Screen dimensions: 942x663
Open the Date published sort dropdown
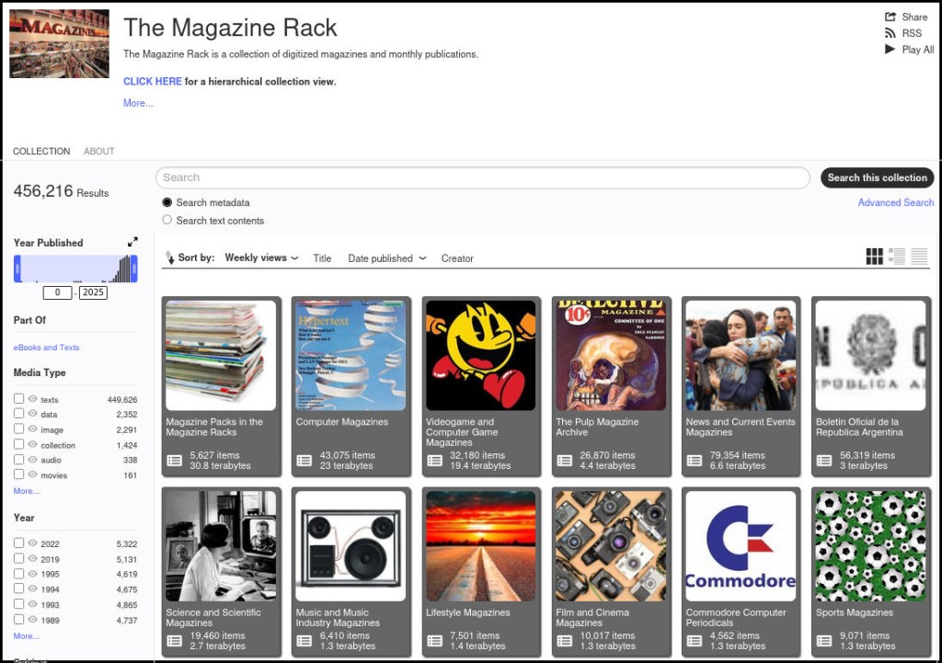(386, 258)
